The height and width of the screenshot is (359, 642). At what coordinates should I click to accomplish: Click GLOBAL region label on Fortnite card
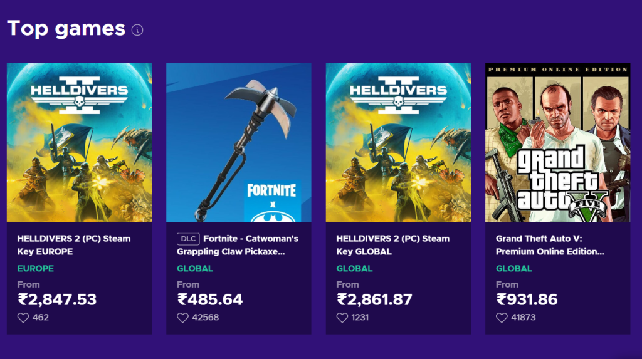(195, 268)
